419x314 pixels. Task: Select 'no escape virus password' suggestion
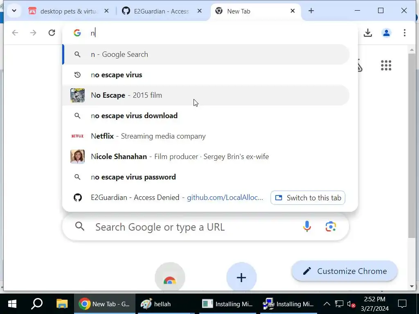tap(206, 177)
